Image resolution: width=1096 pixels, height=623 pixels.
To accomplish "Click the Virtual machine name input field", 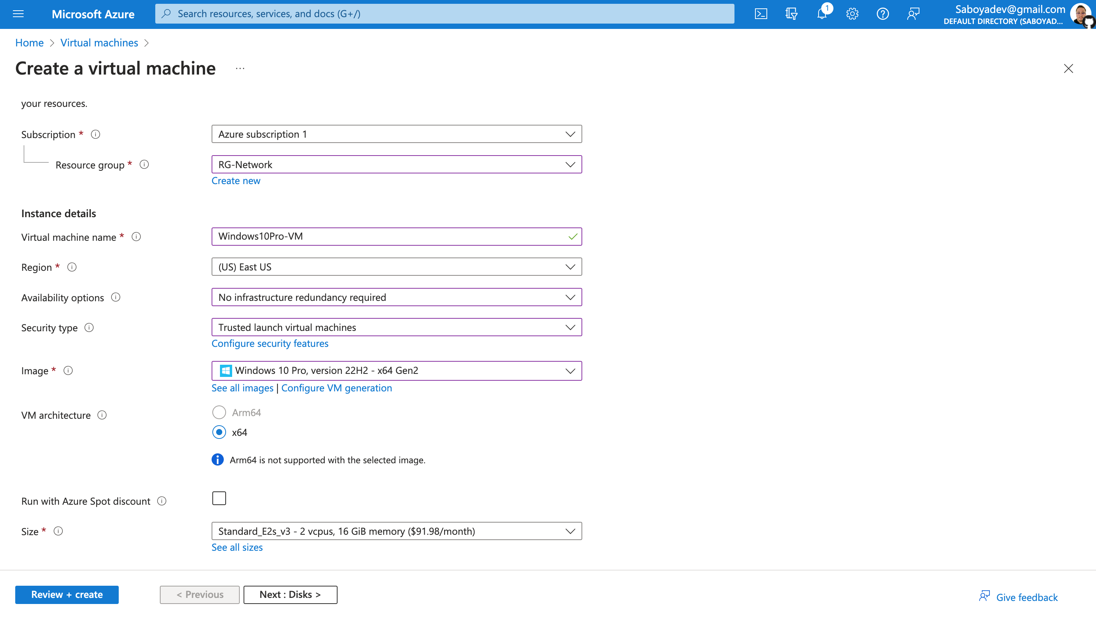I will (390, 237).
